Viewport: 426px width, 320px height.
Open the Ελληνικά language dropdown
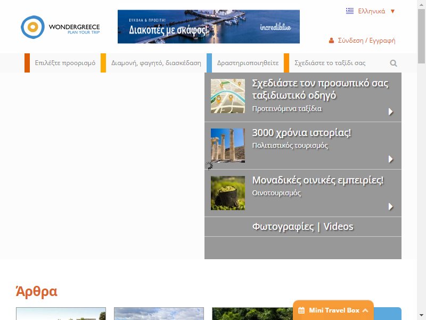(370, 11)
